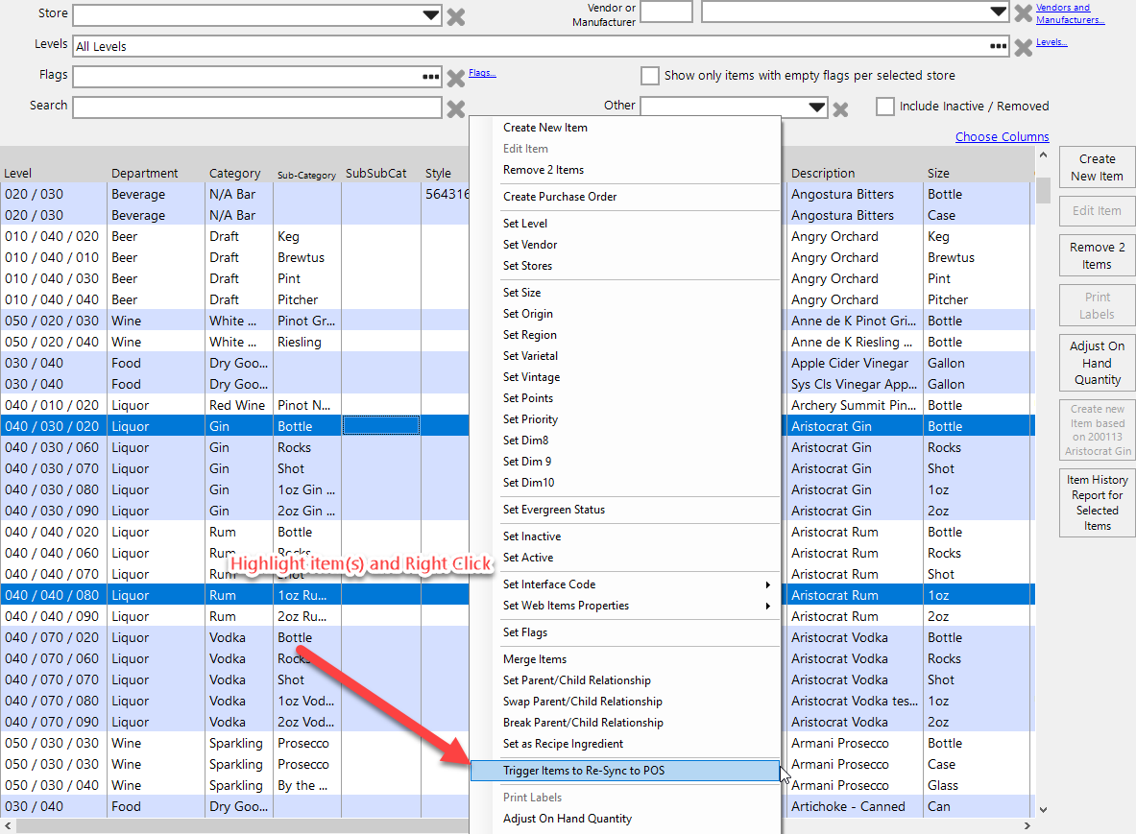Expand the Store dropdown
The width and height of the screenshot is (1136, 834).
tap(430, 15)
